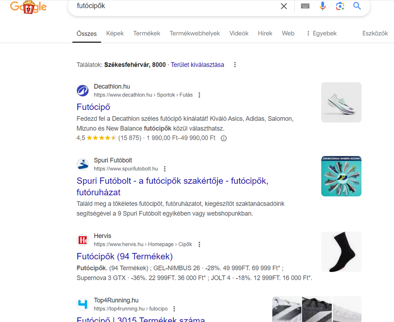This screenshot has width=394, height=322.
Task: Click the spurifutobolt.hu URL text
Action: click(126, 168)
